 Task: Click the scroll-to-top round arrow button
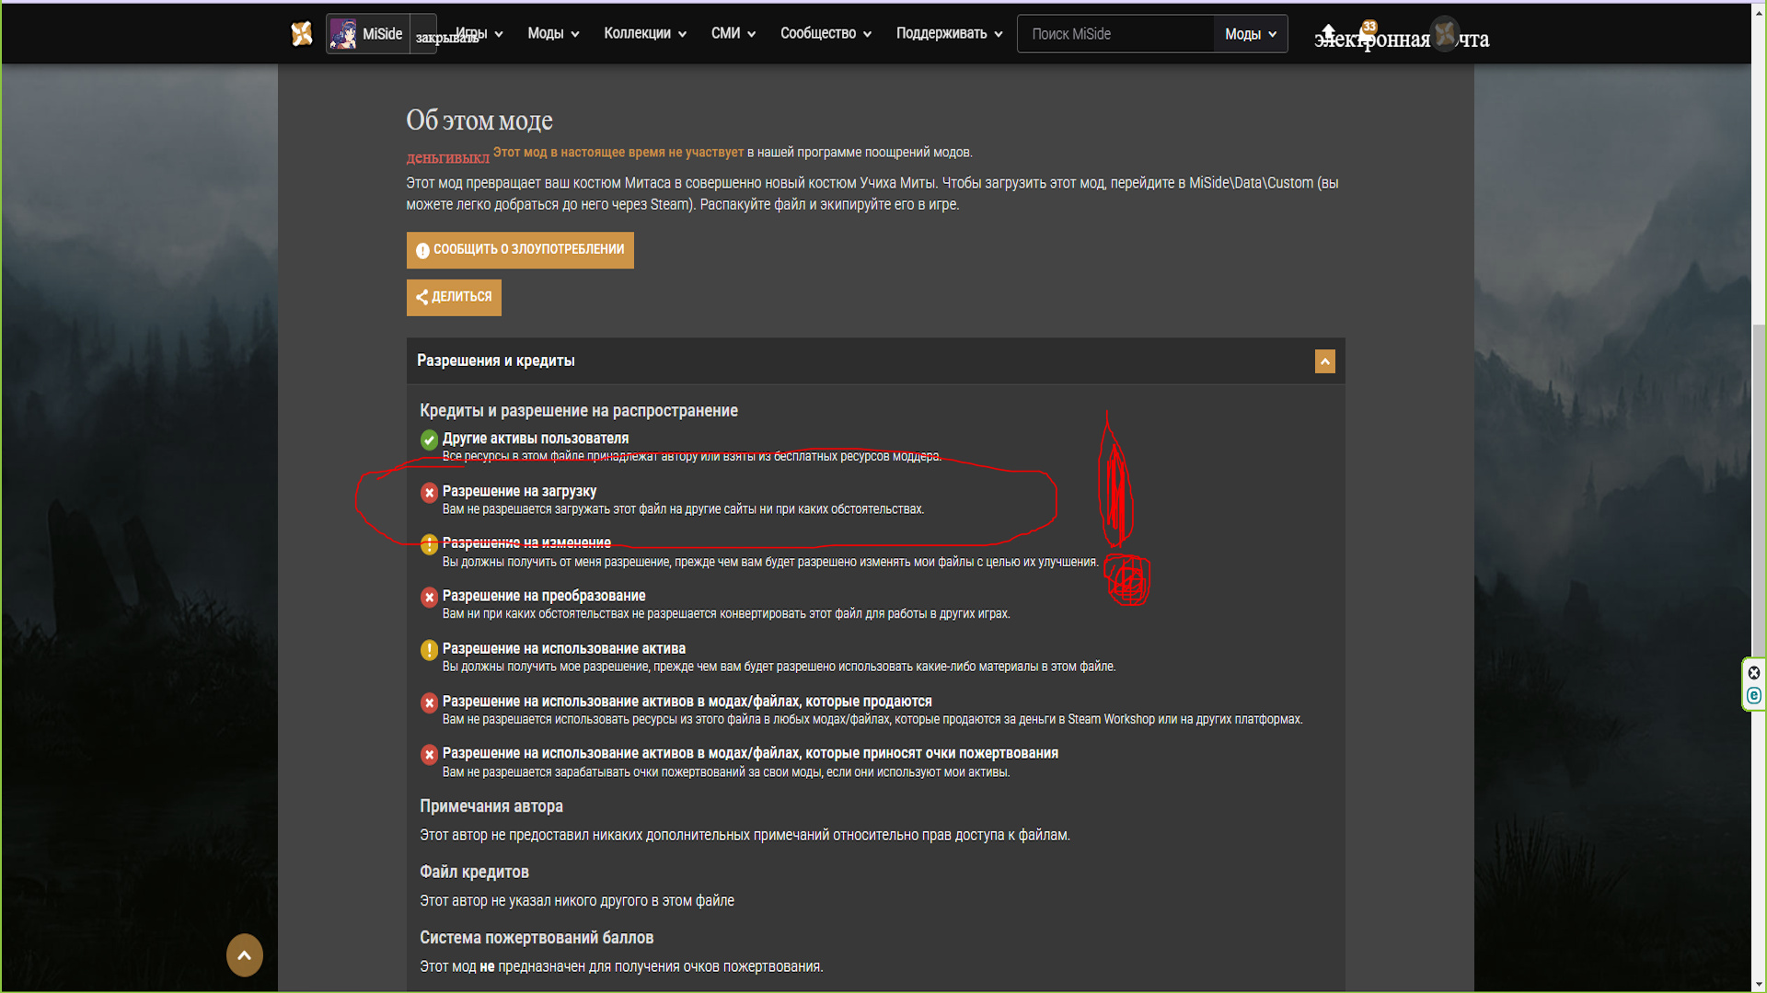click(245, 955)
